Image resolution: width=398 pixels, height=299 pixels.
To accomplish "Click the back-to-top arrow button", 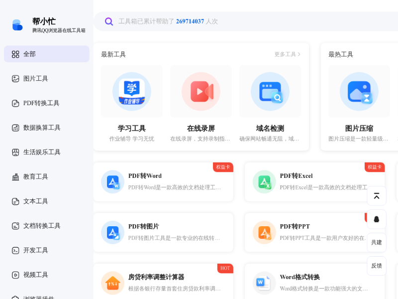I will (377, 196).
